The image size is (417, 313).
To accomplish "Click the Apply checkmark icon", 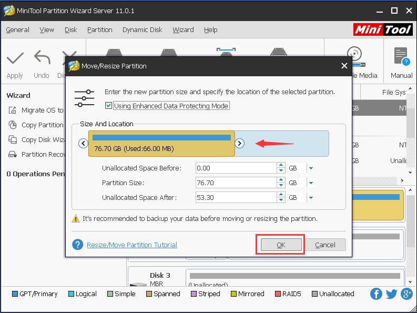I will point(15,58).
